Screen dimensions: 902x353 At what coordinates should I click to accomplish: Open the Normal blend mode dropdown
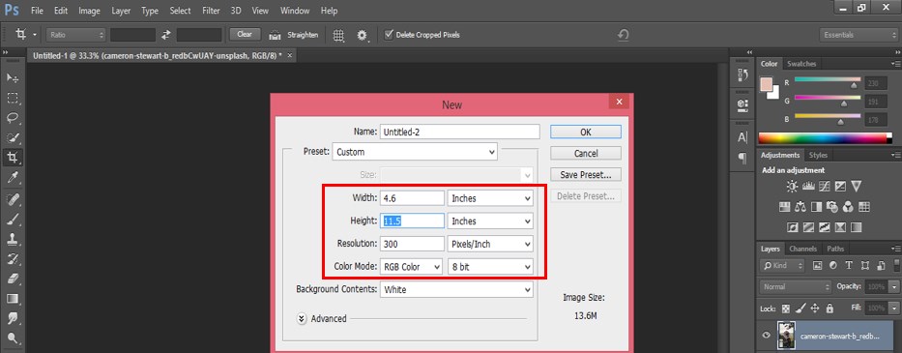(x=795, y=287)
